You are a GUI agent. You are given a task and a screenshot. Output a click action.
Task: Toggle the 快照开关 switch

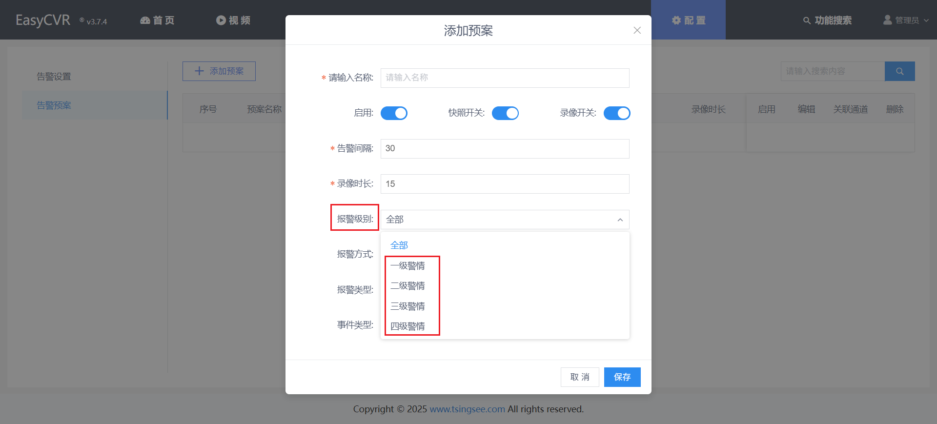(505, 113)
